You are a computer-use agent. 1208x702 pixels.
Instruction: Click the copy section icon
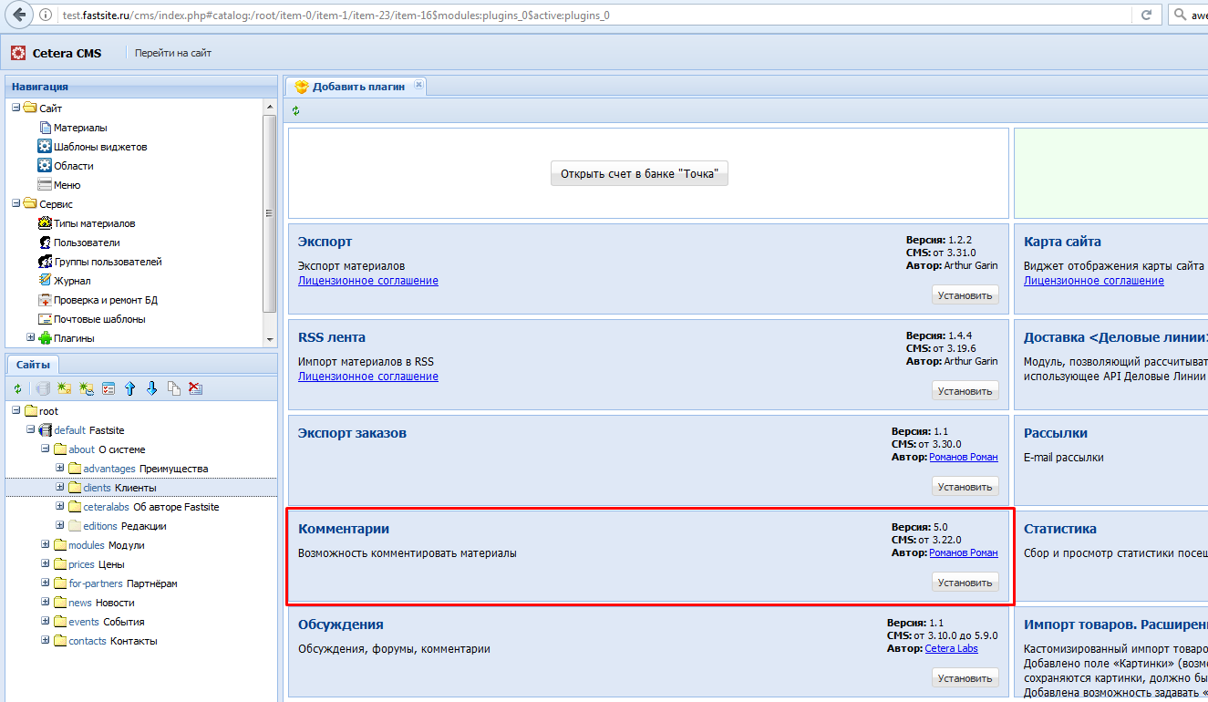174,388
